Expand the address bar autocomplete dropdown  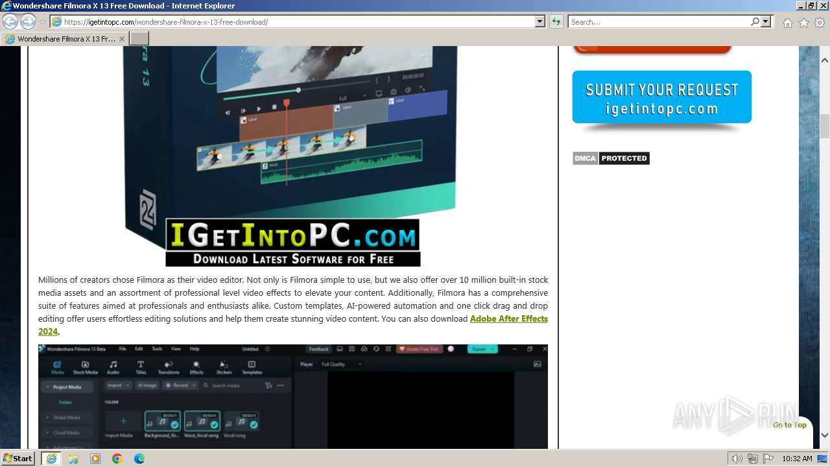click(x=539, y=21)
